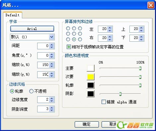The image size is (156, 131).
Task: Focus the 缩放 (y,%) input field
Action: [x=43, y=75]
